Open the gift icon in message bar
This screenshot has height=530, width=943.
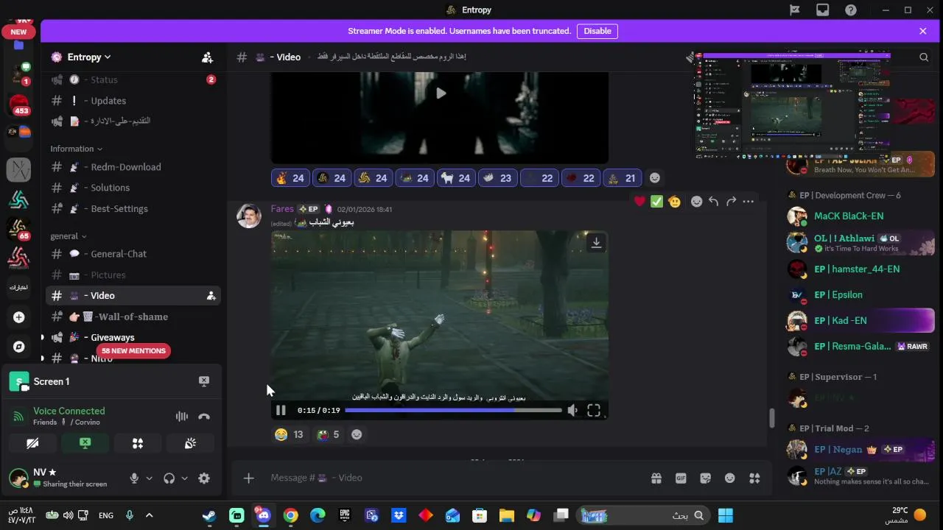coord(656,478)
